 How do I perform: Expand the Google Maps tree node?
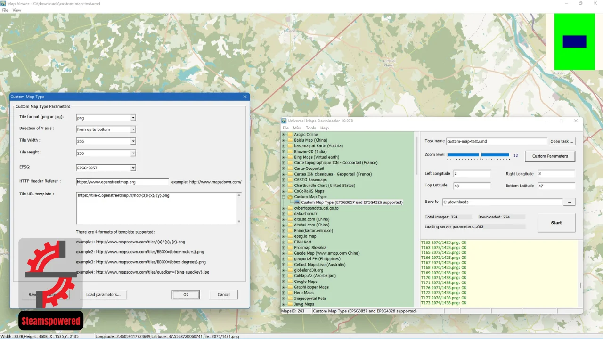click(284, 282)
